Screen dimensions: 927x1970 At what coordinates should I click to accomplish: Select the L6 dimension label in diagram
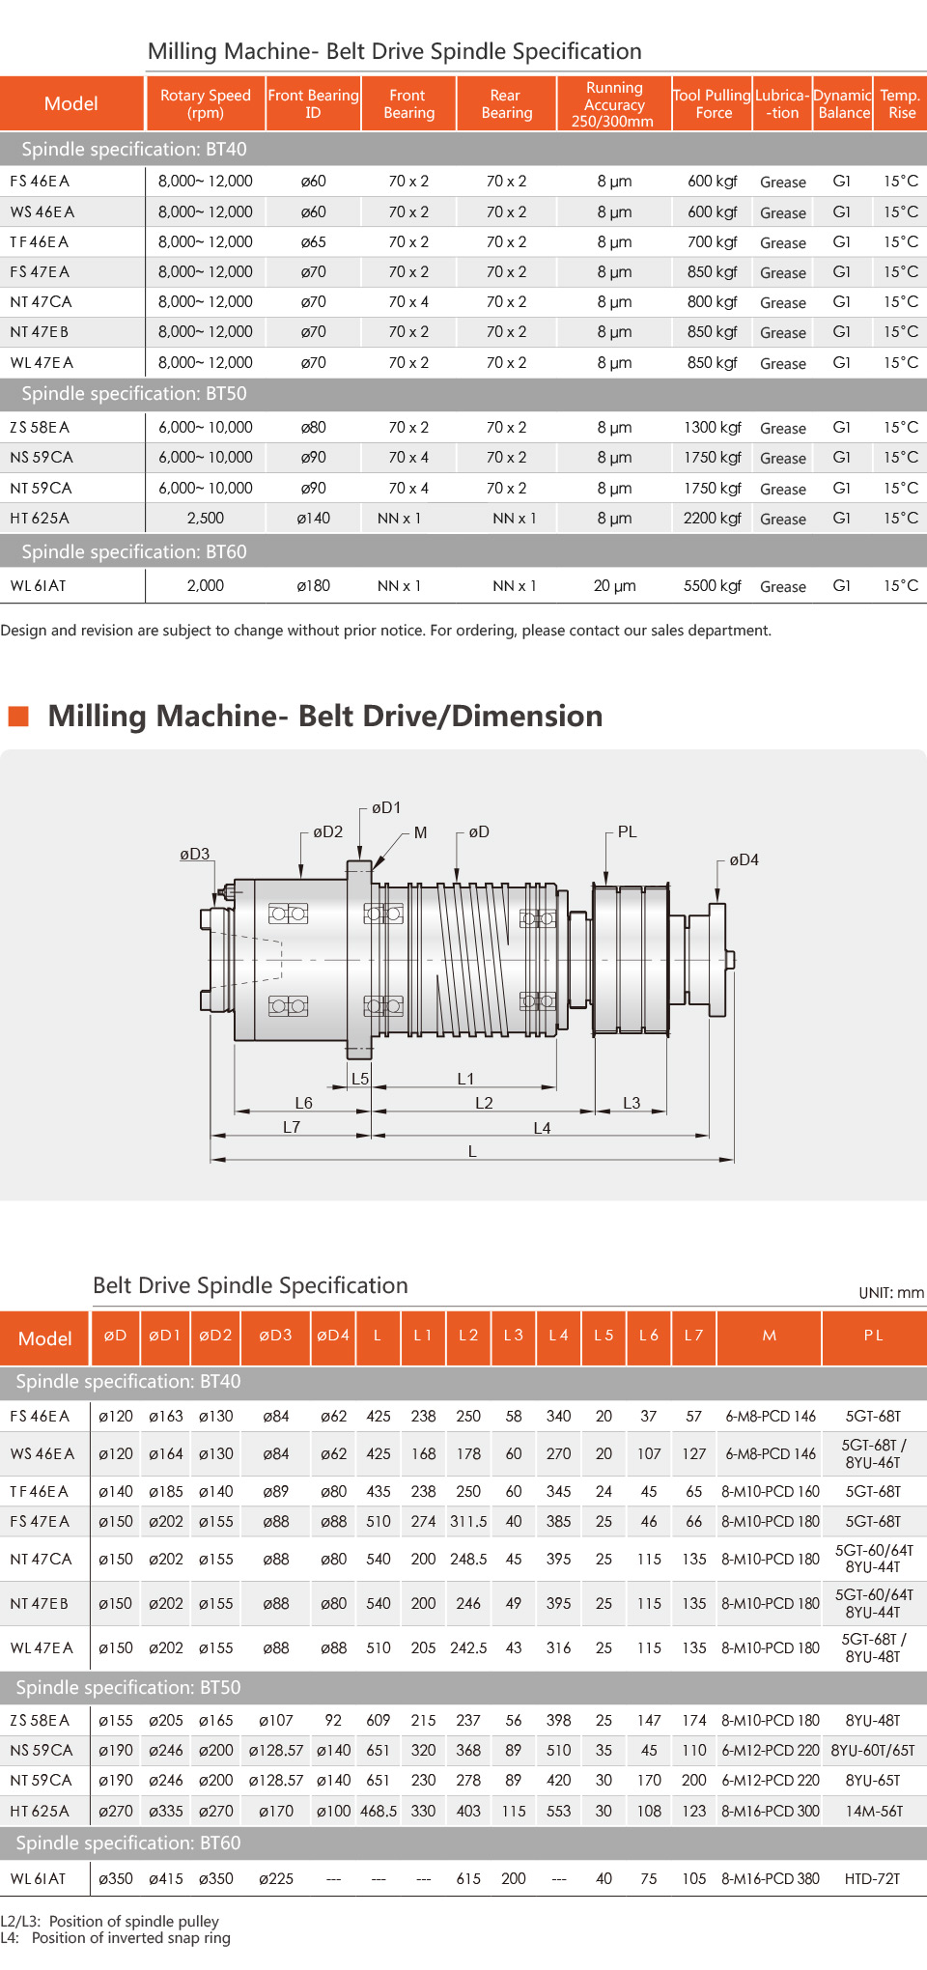tap(303, 1103)
